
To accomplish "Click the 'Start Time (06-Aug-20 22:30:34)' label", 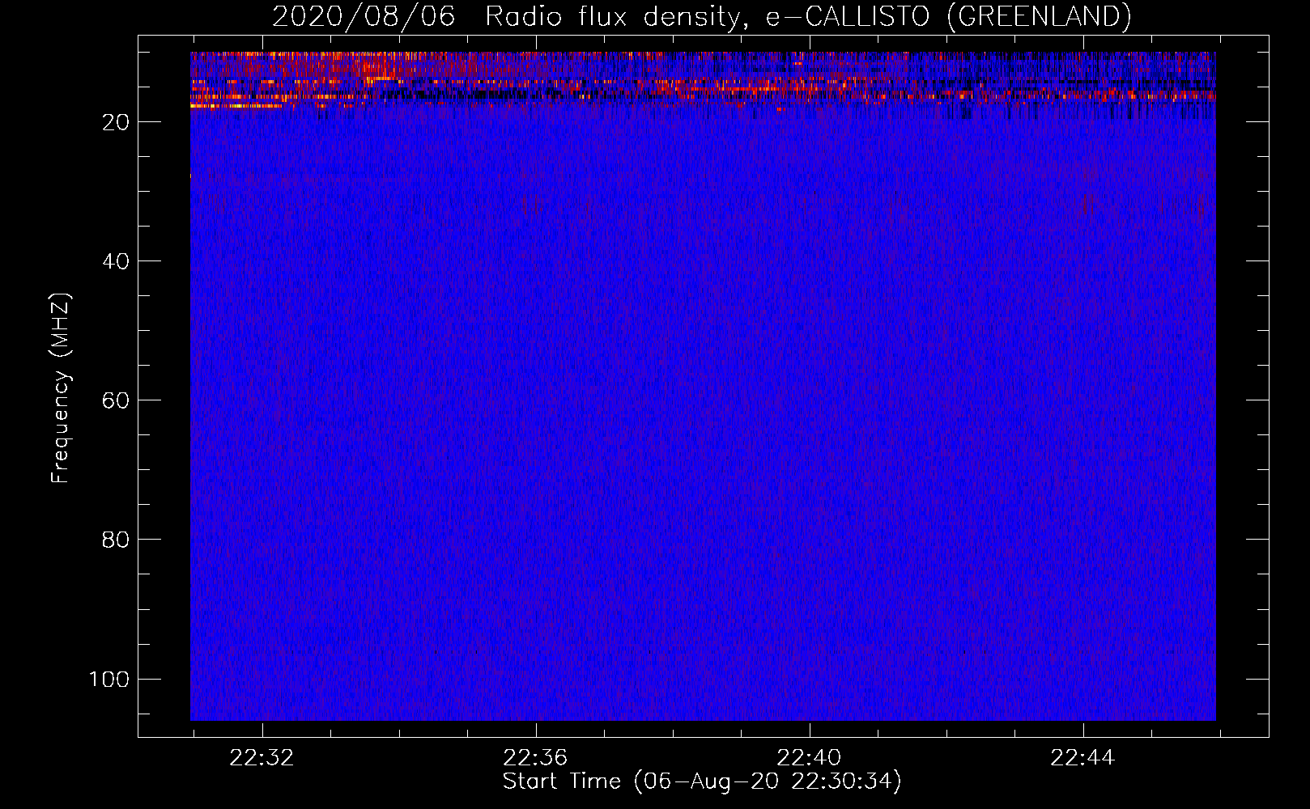I will coord(702,781).
